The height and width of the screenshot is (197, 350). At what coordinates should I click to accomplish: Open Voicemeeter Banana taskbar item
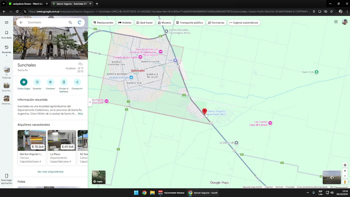click(171, 193)
